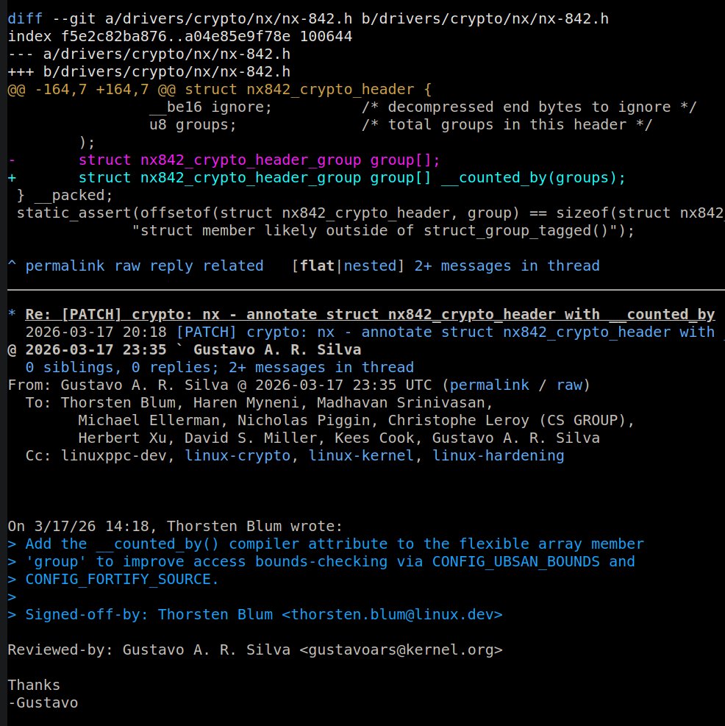
Task: Open the '0 siblings, 0 replies' link
Action: 219,367
